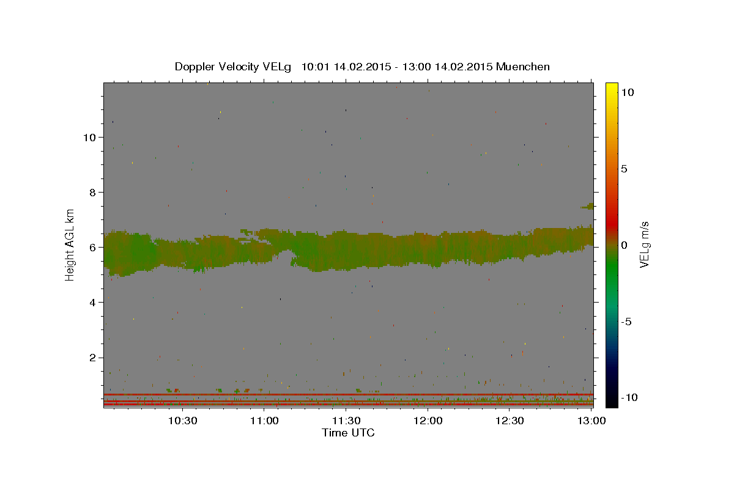Click height axis label 8

(x=93, y=192)
